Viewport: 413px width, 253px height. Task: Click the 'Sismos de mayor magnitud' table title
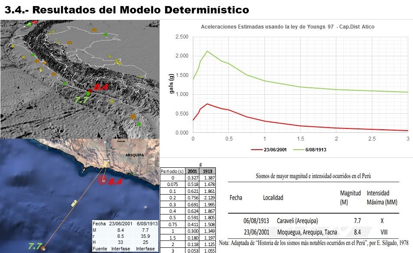click(x=313, y=176)
